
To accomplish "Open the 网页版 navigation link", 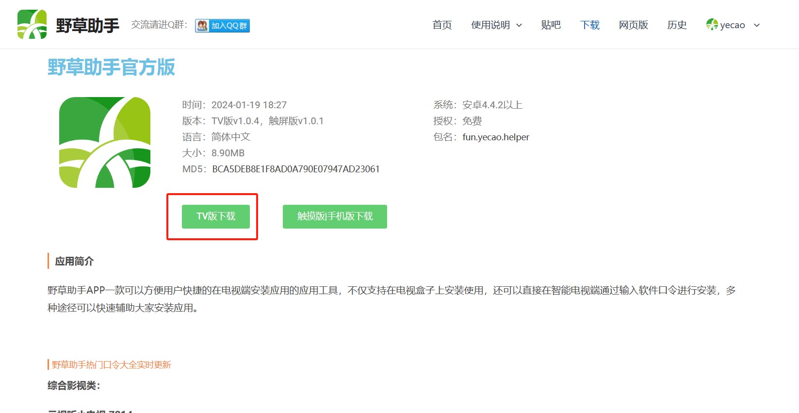I will (x=634, y=25).
